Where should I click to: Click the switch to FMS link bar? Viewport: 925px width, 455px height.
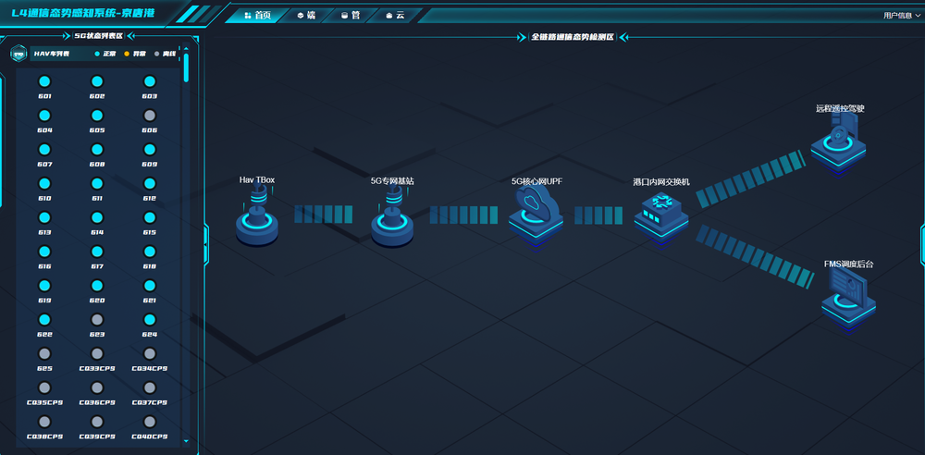point(756,256)
